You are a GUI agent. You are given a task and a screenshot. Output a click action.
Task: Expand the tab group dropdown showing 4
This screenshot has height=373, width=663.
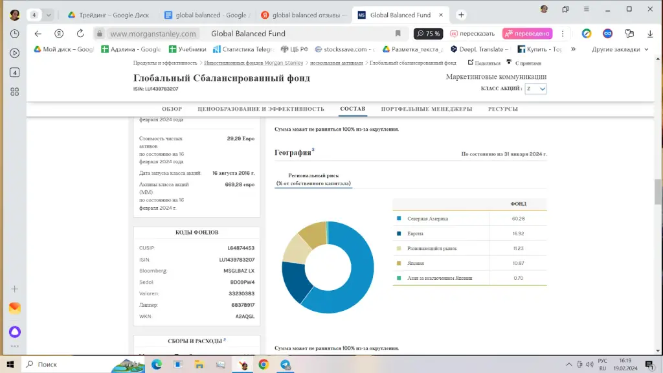pos(48,15)
